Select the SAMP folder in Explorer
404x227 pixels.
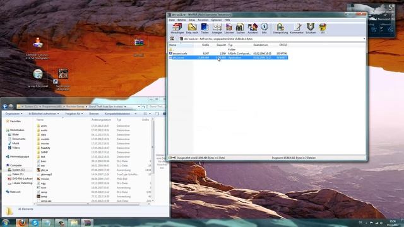point(44,153)
